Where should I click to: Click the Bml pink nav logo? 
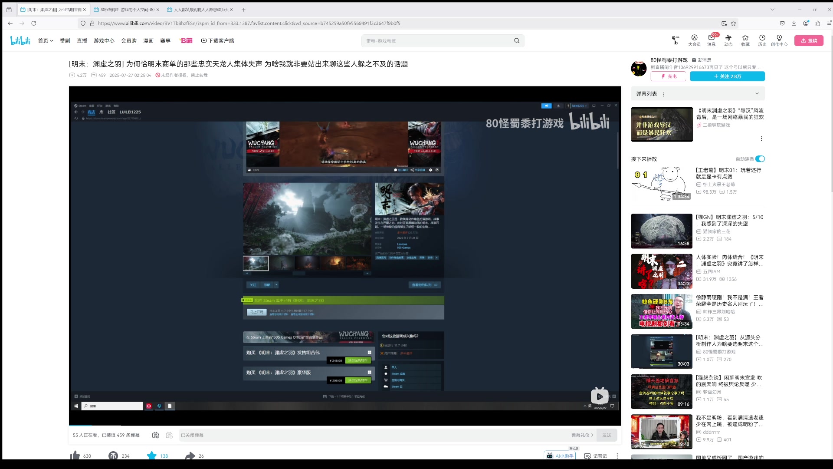[186, 41]
